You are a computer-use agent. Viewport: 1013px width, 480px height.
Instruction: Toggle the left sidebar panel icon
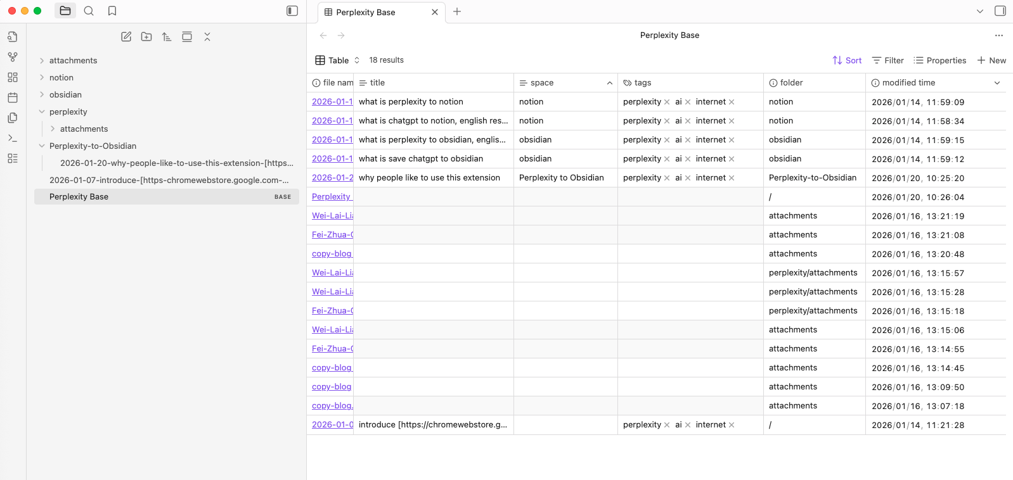[292, 11]
